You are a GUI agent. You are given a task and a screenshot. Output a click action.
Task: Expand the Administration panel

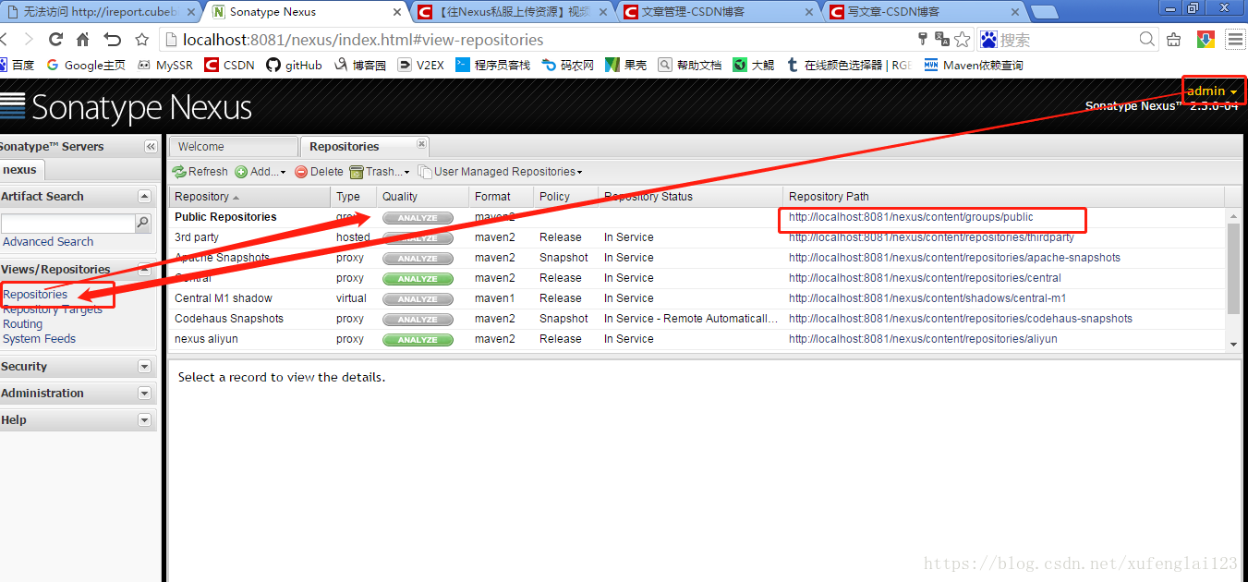click(144, 394)
